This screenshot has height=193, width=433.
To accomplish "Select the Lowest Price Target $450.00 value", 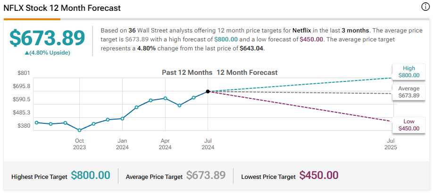I will click(319, 176).
